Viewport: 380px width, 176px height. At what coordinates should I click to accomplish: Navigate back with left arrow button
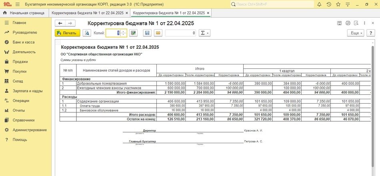(60, 23)
